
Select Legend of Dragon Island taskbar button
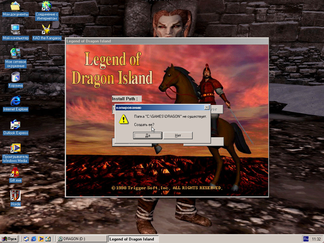point(133,239)
